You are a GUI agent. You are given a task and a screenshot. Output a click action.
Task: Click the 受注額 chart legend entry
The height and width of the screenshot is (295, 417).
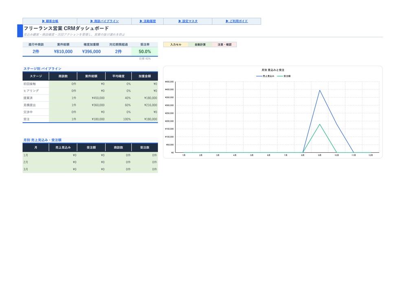(284, 76)
